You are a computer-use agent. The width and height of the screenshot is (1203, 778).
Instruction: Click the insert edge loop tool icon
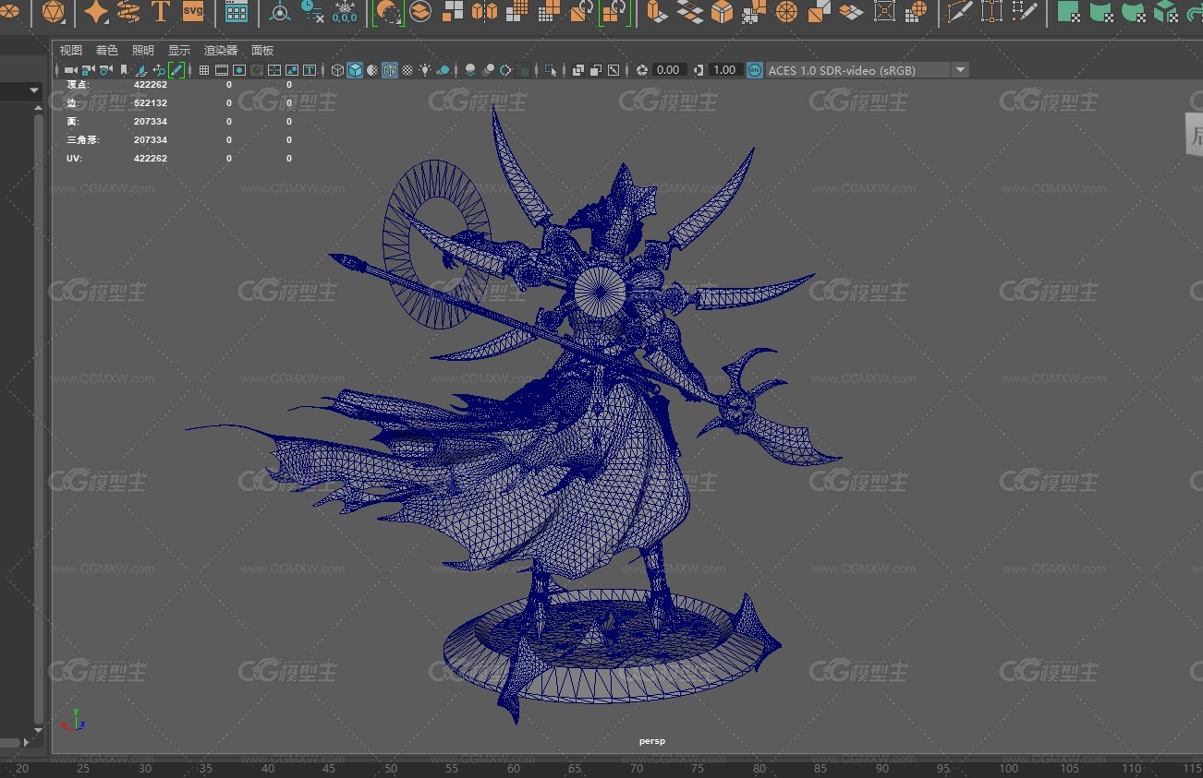click(x=991, y=11)
